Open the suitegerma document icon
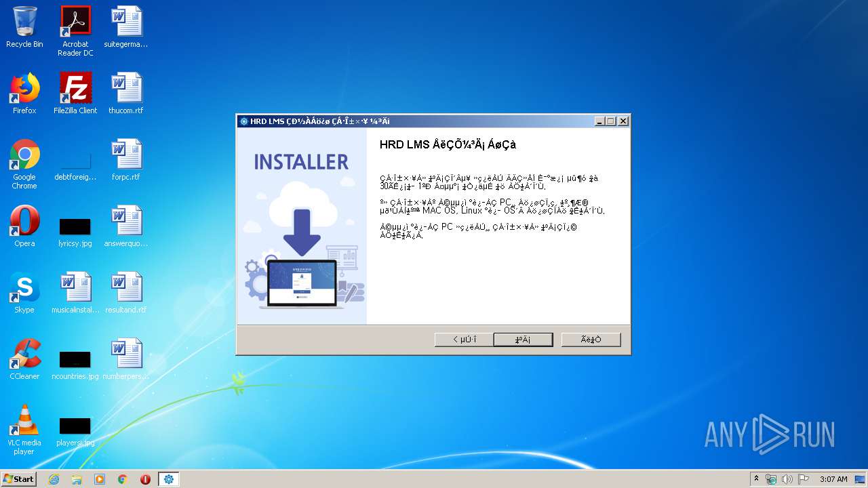Screen dimensions: 868x488 (x=126, y=27)
